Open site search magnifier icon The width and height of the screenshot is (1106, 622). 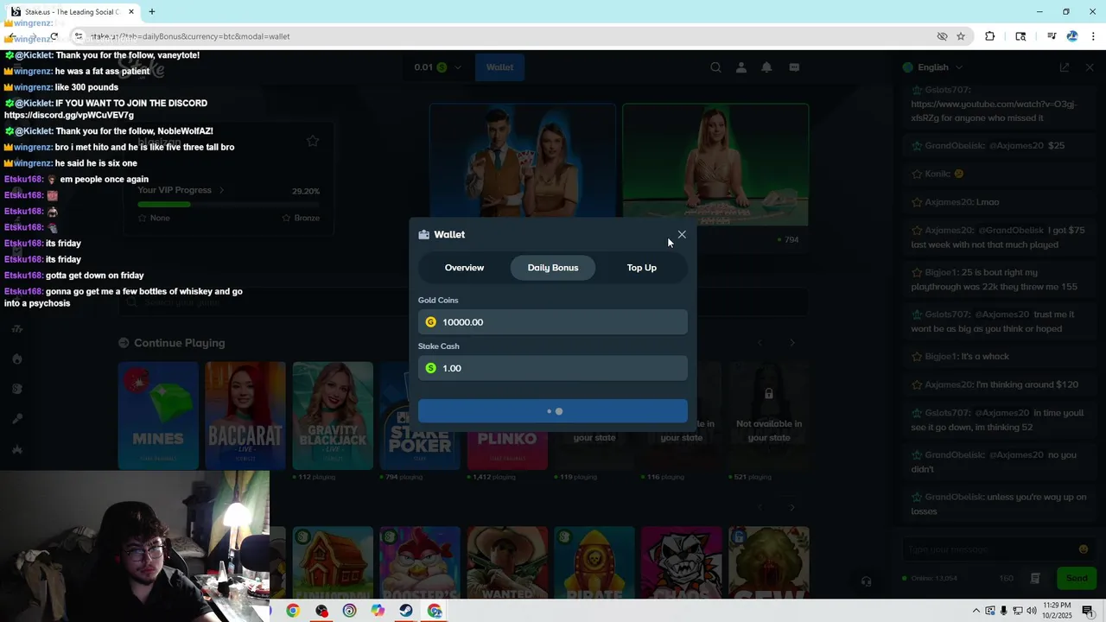(715, 67)
